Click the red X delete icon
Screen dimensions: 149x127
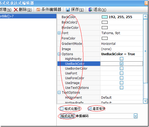[16, 10]
